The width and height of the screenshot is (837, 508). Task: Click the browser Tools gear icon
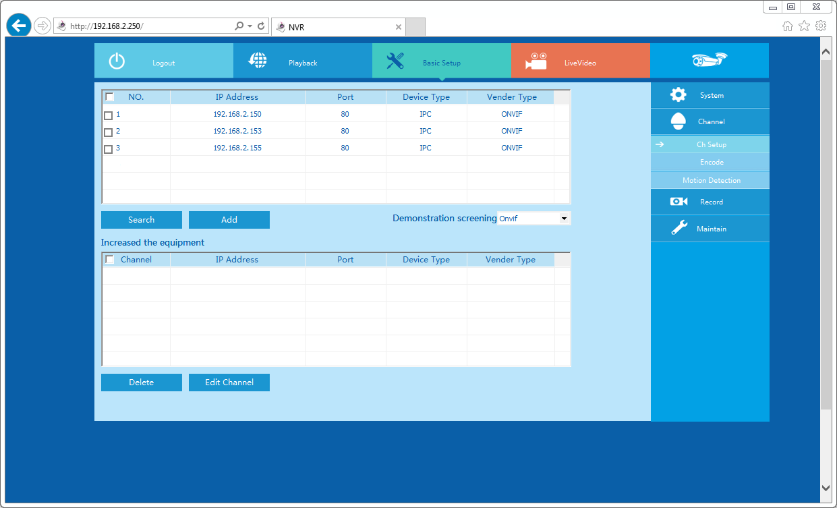[821, 26]
